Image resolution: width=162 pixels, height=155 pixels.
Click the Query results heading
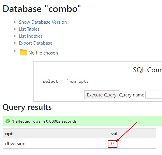(x=27, y=107)
